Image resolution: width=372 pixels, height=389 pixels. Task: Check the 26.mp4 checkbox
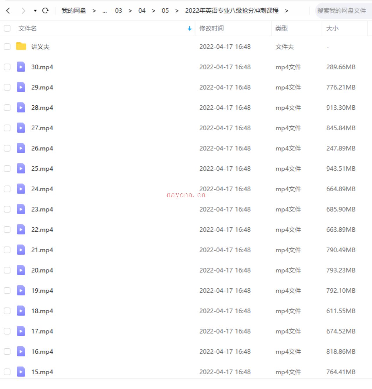pyautogui.click(x=7, y=148)
